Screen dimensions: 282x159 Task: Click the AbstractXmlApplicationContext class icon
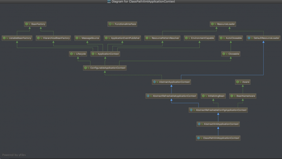[x=199, y=124]
